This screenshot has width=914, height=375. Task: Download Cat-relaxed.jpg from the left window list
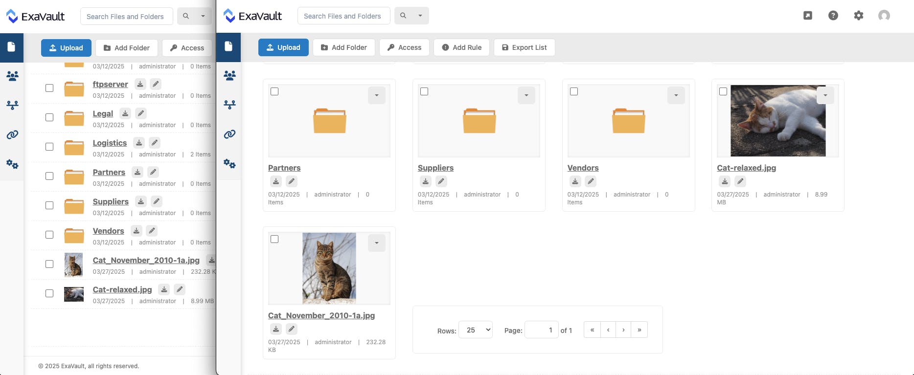(164, 289)
